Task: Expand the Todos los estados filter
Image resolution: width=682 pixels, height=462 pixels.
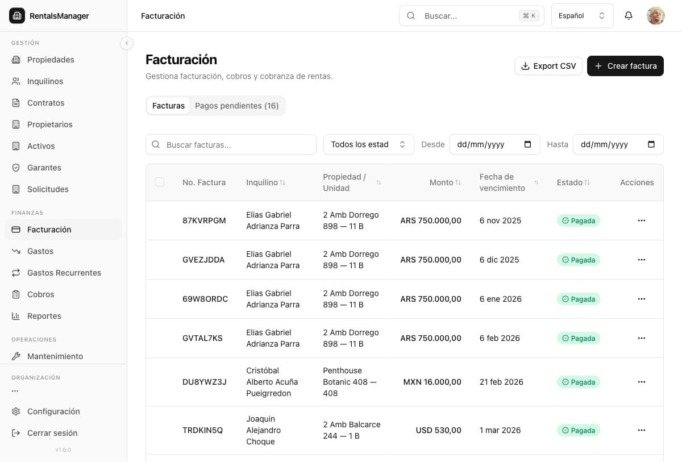Action: pos(368,144)
